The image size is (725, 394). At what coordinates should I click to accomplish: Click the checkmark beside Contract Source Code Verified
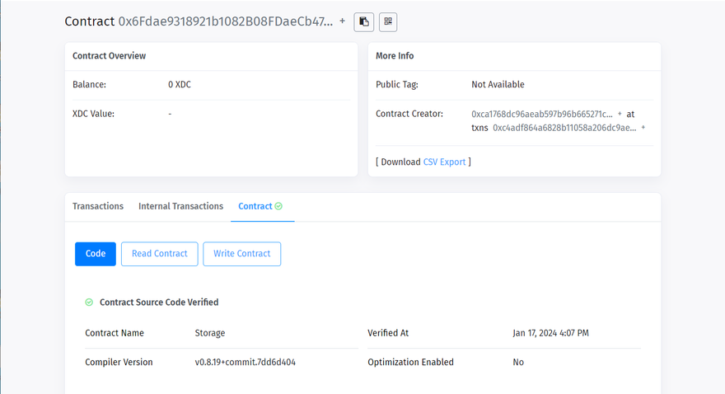tap(89, 303)
